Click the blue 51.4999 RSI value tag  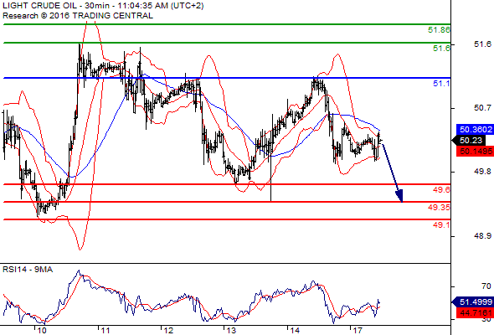point(473,301)
